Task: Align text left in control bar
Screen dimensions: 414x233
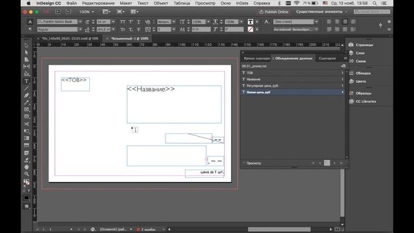Action: (329, 21)
